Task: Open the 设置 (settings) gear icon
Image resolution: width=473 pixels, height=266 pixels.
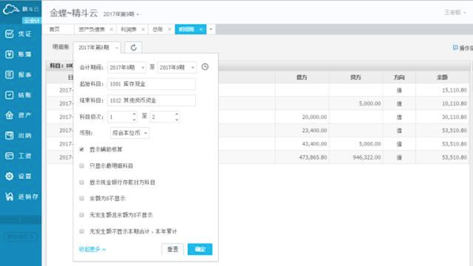Action: (9, 176)
